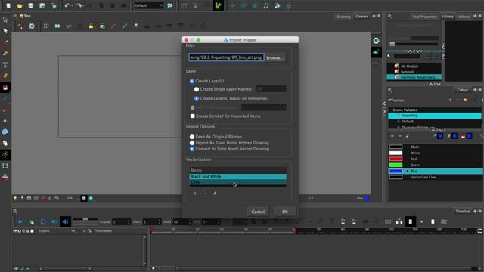Click the yellow lock icon in Camera toolbar
484x272 pixels.
(91, 26)
